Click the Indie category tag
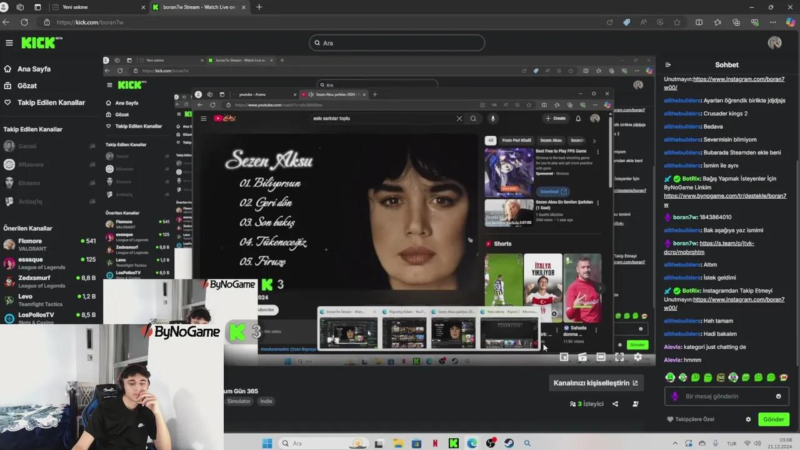Screen dimensions: 800x450 [x=266, y=401]
